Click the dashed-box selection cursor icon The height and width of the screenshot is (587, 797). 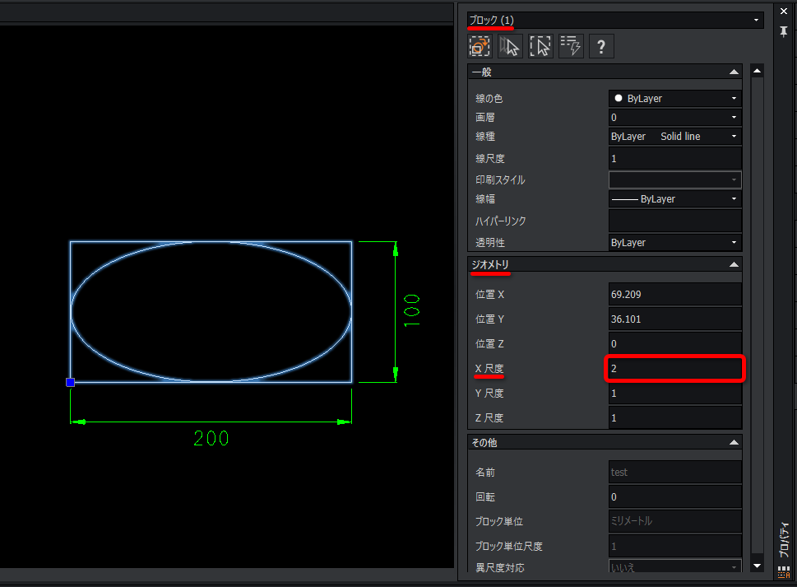click(540, 46)
